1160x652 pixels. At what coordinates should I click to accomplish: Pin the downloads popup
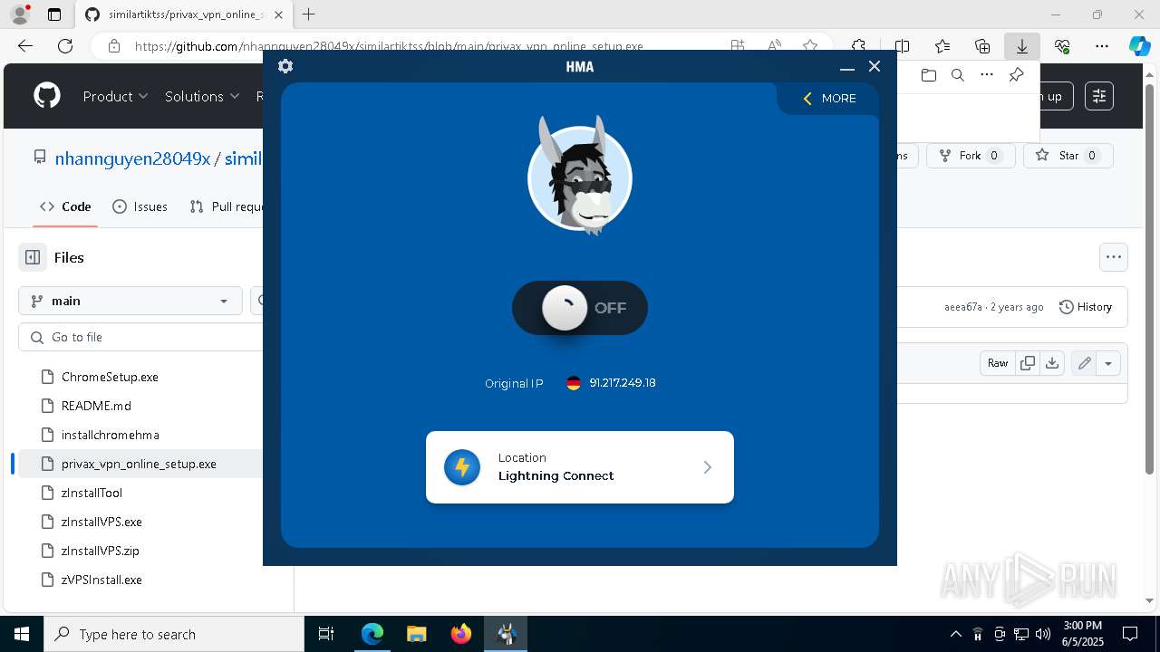coord(1016,75)
